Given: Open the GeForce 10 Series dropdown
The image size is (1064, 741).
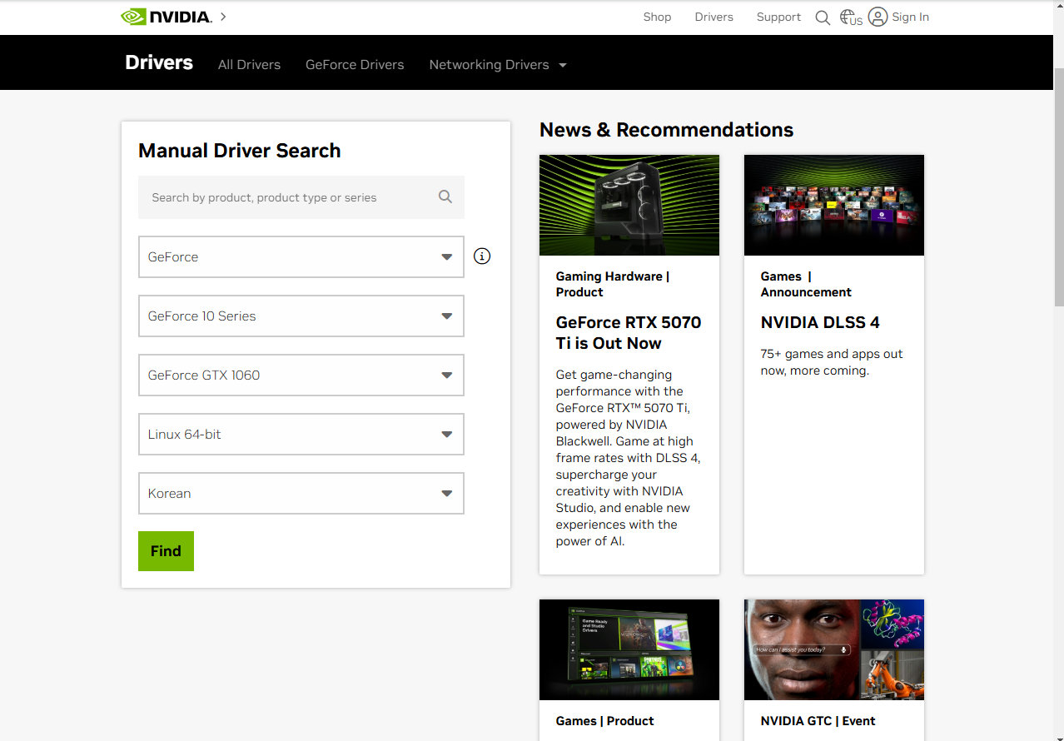Looking at the screenshot, I should [x=301, y=316].
